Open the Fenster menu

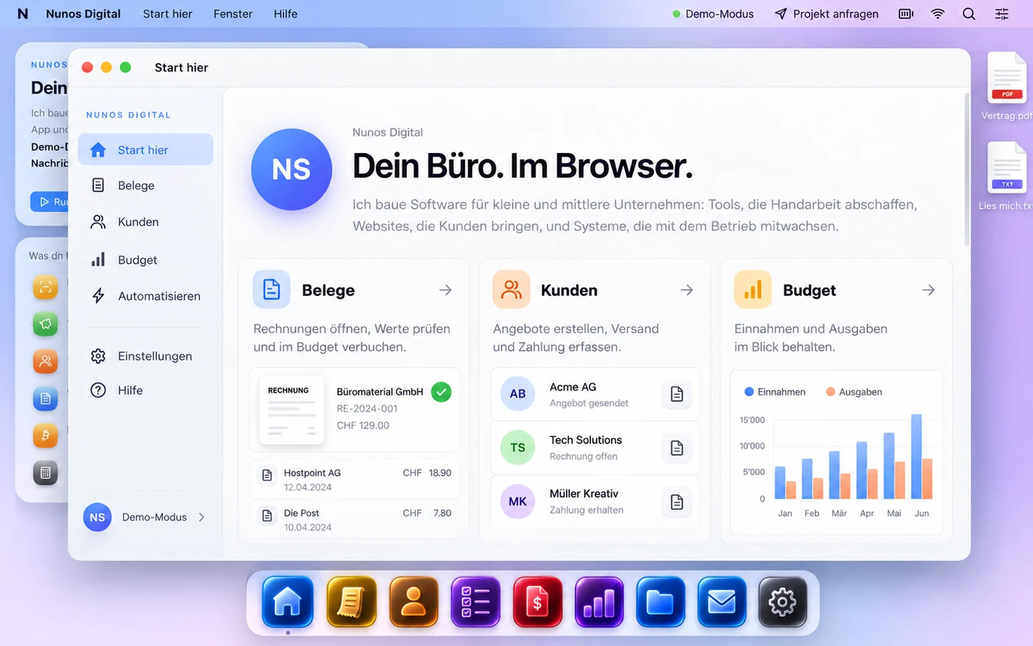pyautogui.click(x=233, y=14)
